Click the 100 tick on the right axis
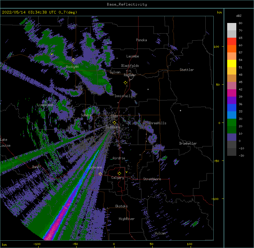 [216, 47]
